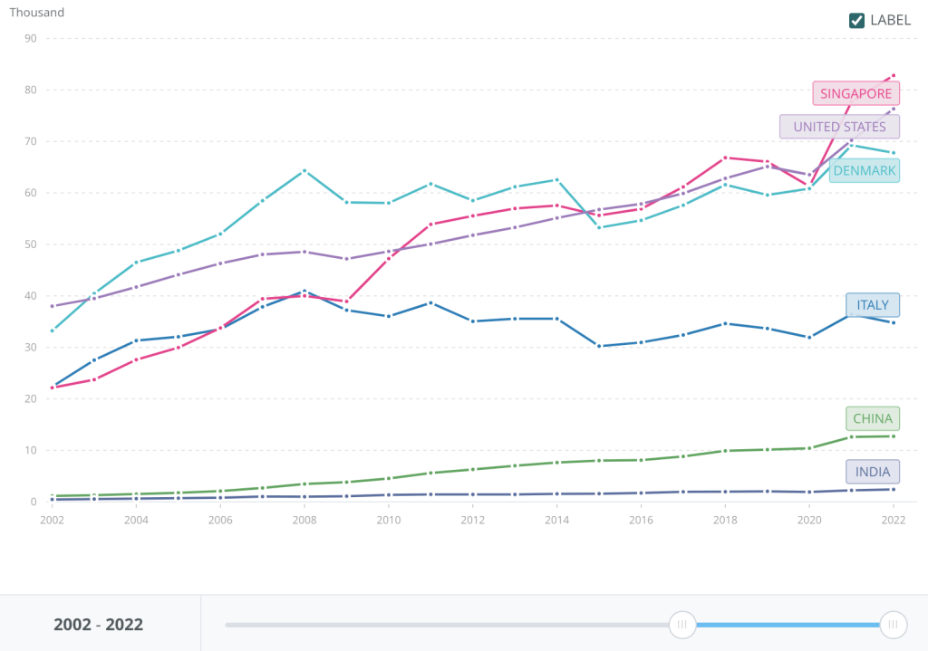Click the left range slider handle
928x651 pixels.
pos(682,624)
